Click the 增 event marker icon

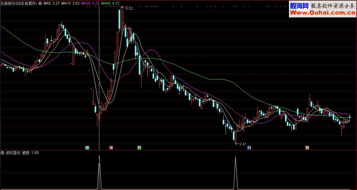(111, 148)
